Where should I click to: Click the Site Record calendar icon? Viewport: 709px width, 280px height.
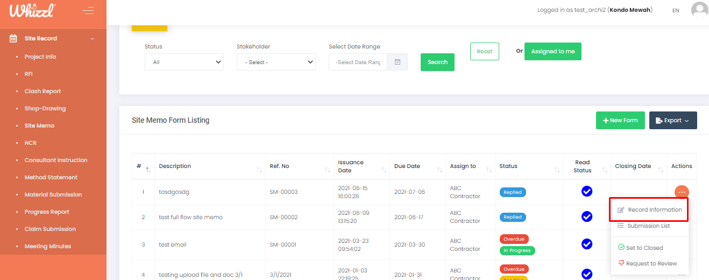point(13,38)
